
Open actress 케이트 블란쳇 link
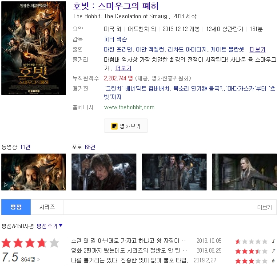[x=227, y=49]
